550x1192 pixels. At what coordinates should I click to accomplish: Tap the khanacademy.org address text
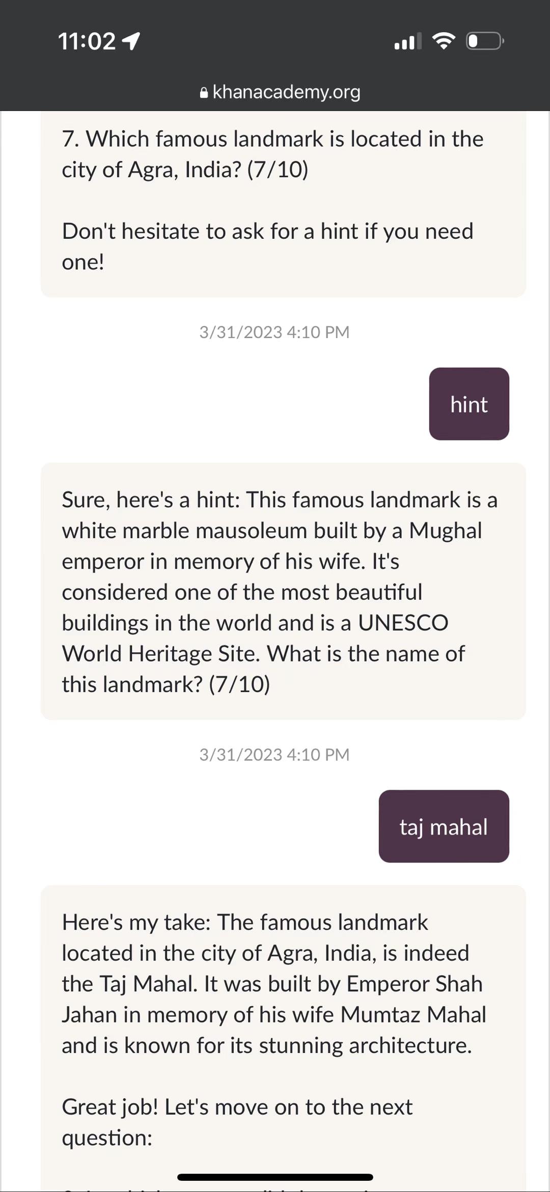tap(286, 92)
